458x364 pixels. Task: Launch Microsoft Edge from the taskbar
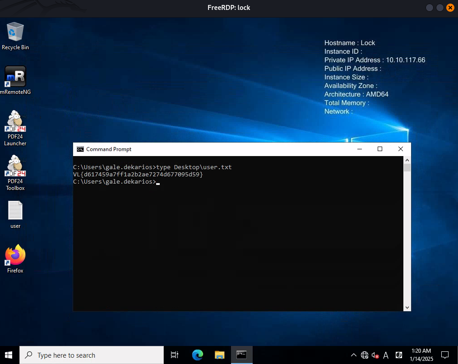[x=198, y=355]
